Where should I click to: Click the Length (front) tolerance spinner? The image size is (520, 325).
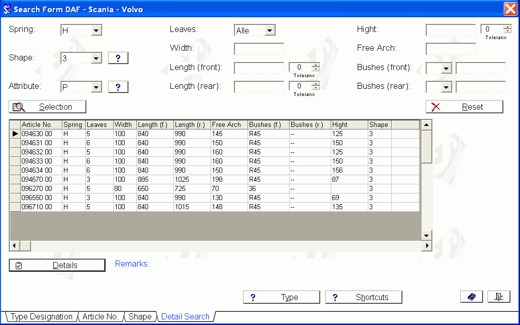(x=316, y=68)
